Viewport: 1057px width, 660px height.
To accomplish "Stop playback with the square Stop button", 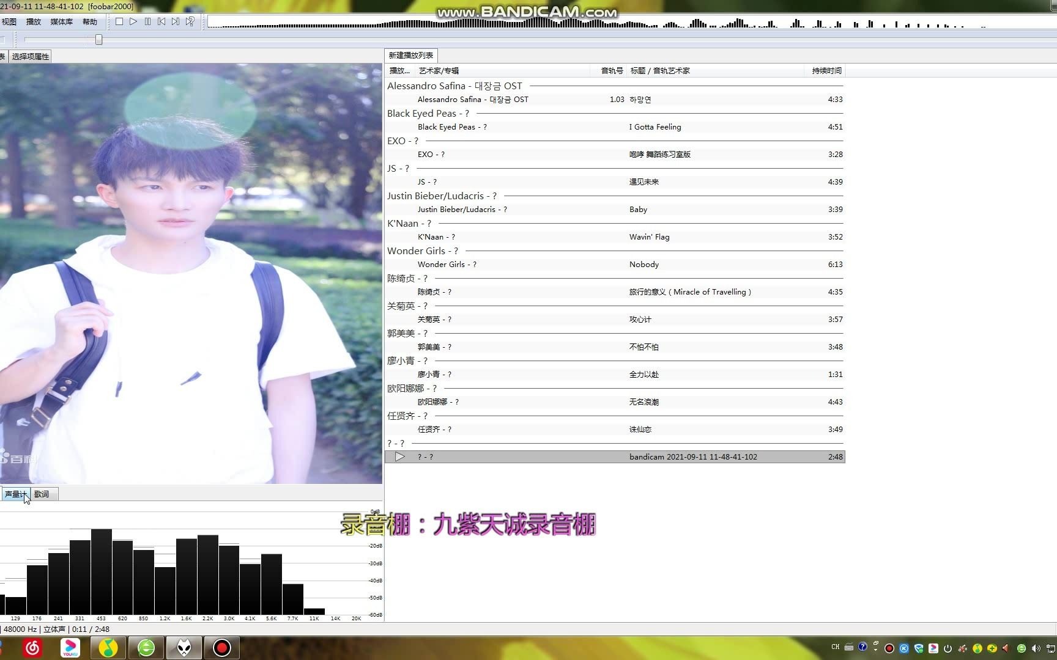I will 119,21.
